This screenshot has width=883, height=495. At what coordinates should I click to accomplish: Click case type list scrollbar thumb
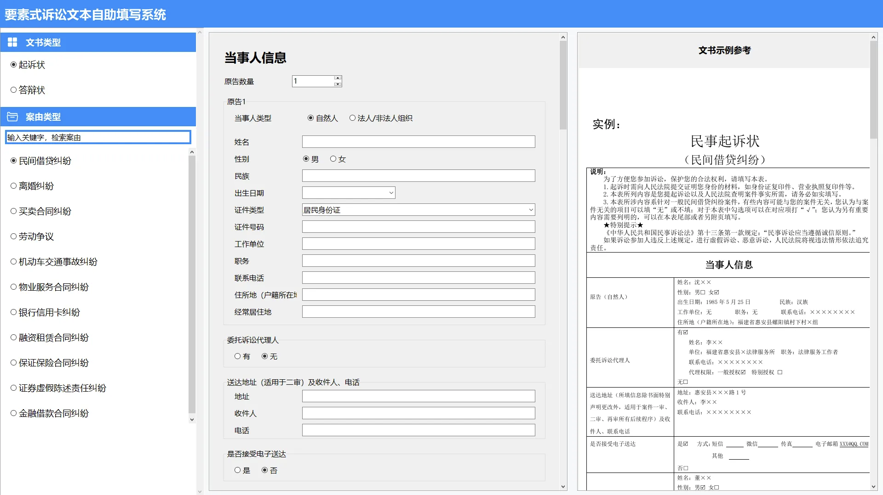192,285
